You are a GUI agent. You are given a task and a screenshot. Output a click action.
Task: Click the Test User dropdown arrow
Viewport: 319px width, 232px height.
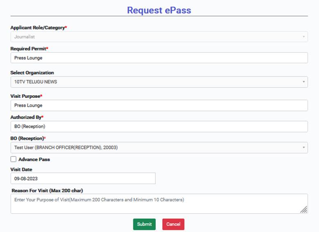(x=303, y=148)
